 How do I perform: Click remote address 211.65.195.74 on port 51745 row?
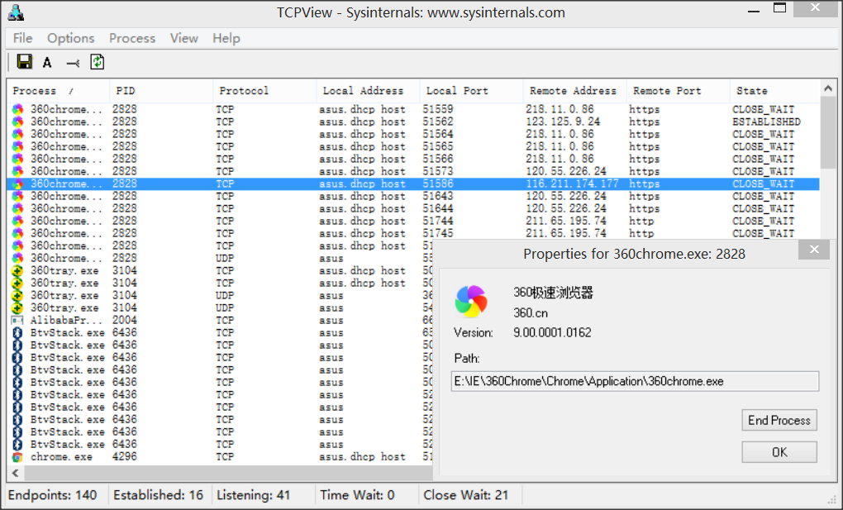coord(565,233)
